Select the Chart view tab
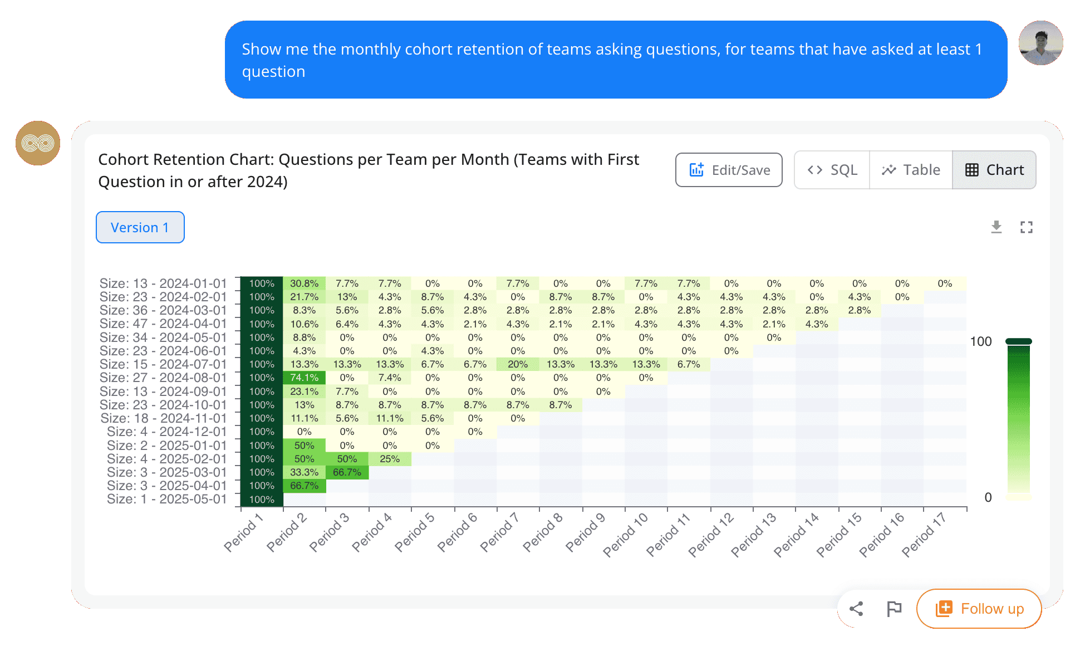 coord(994,170)
